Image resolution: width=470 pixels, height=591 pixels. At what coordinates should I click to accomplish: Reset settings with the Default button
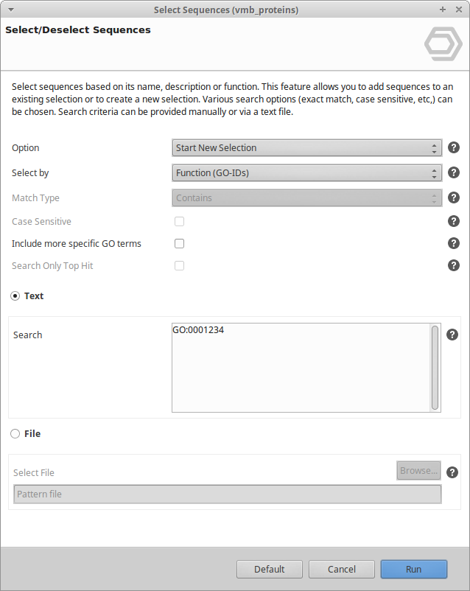pos(270,569)
